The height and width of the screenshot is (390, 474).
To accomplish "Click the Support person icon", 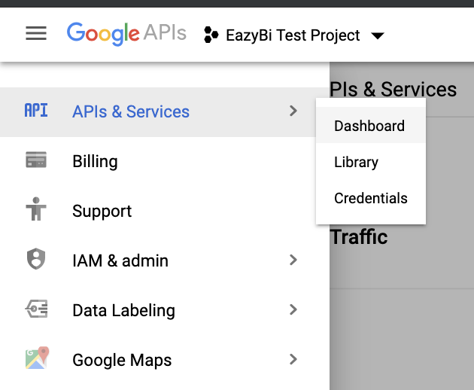I will point(36,210).
